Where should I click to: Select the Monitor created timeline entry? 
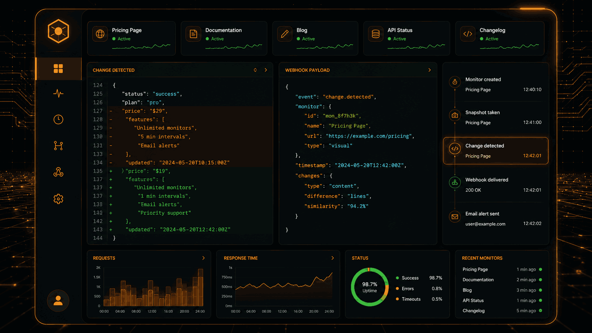pos(496,85)
